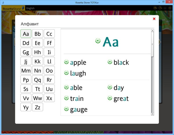Image resolution: width=174 pixels, height=135 pixels.
Task: Play audio for the word gauge
Action: [66, 109]
